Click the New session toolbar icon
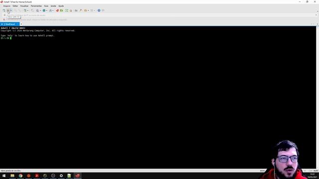The image size is (319, 179). tap(4, 10)
